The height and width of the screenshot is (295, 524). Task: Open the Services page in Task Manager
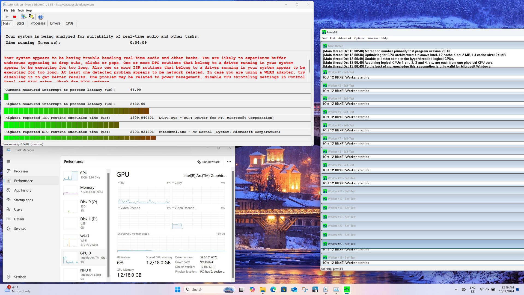(x=31, y=229)
